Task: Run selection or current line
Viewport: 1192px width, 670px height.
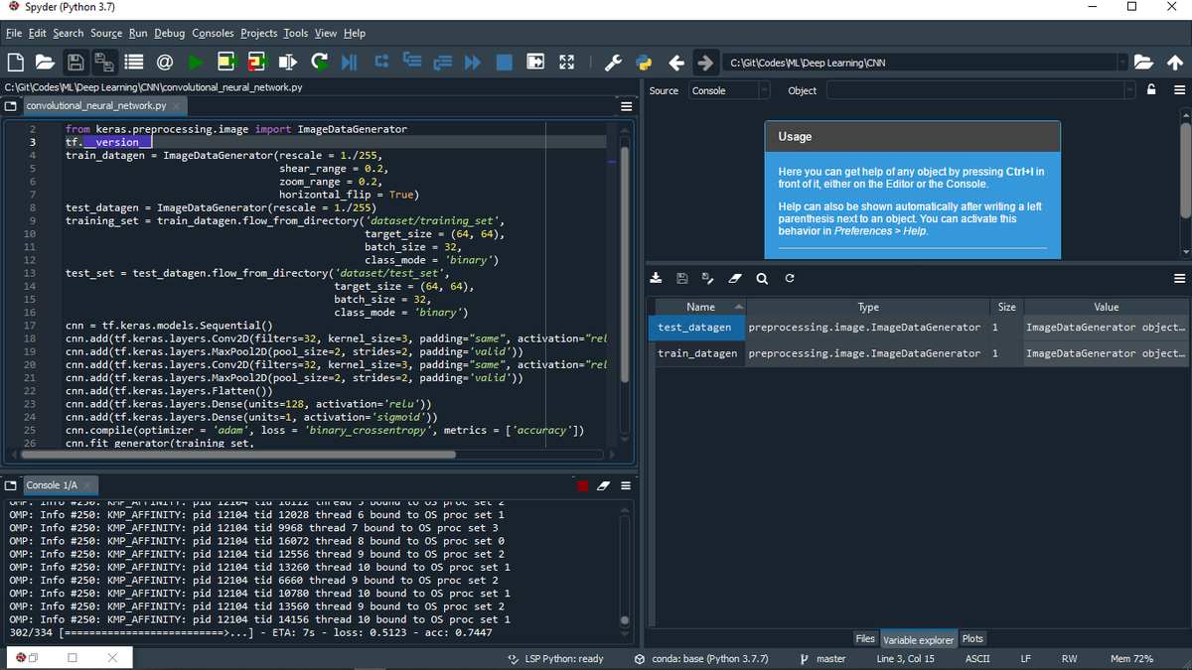Action: point(288,62)
